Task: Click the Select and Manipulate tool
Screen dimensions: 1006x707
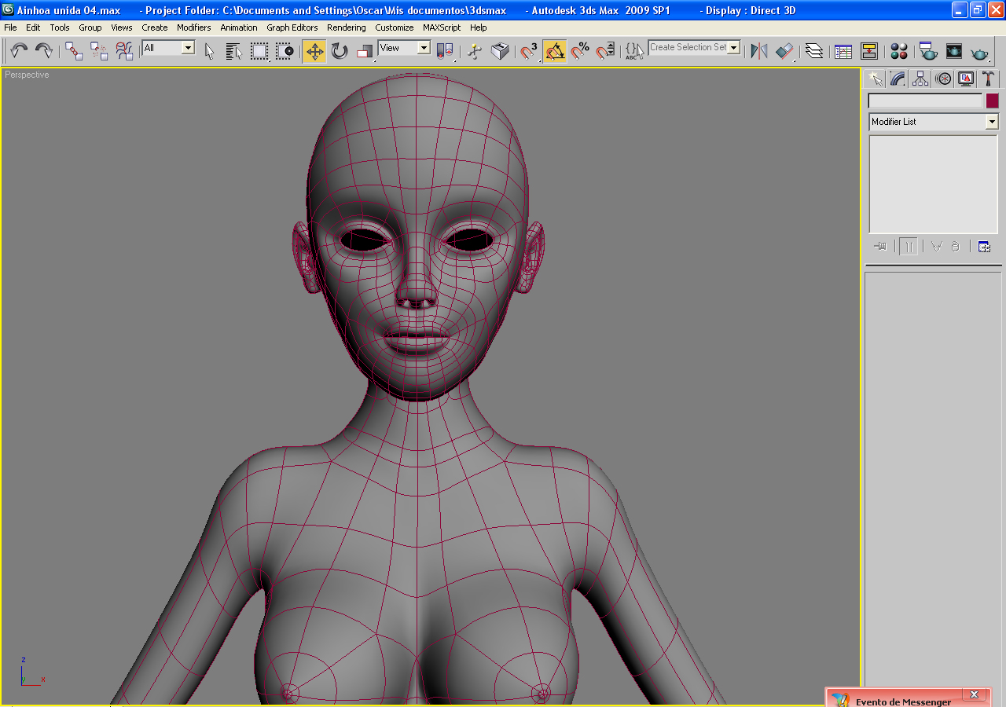Action: 475,51
